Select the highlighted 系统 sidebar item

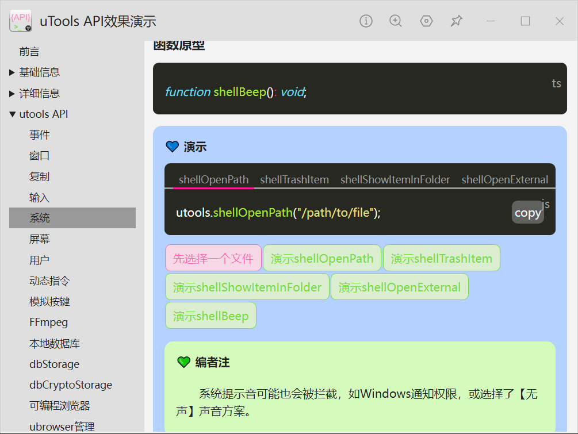coord(72,218)
